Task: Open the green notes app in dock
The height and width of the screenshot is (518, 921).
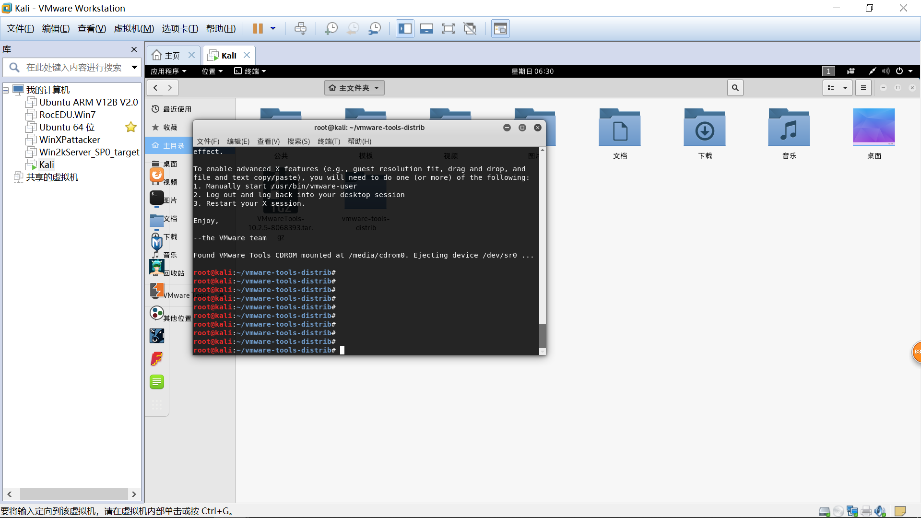Action: [x=157, y=382]
